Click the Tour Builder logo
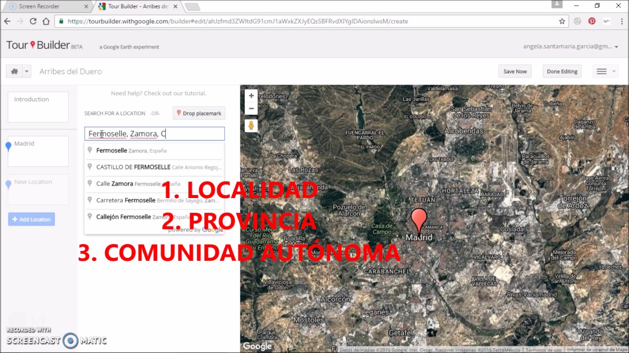The width and height of the screenshot is (629, 353). 44,46
